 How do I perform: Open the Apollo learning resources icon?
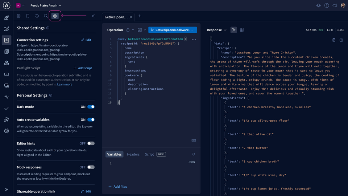pyautogui.click(x=319, y=5)
